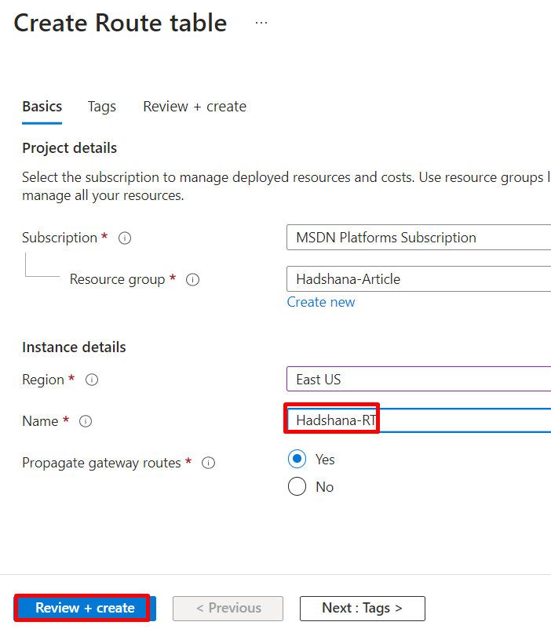
Task: Switch to the Review + create tab
Action: 194,106
